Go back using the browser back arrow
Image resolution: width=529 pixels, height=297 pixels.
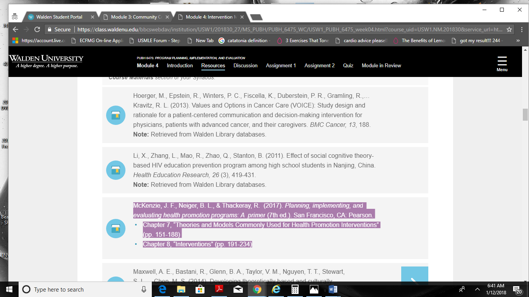15,29
